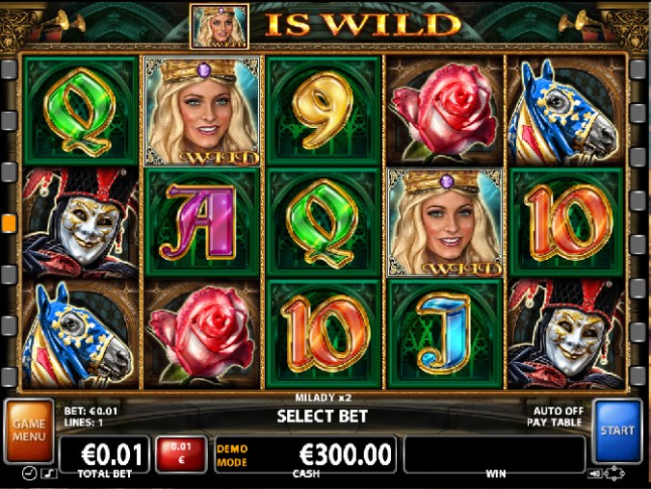Click the Milady wild thumbnail in header

tap(220, 26)
